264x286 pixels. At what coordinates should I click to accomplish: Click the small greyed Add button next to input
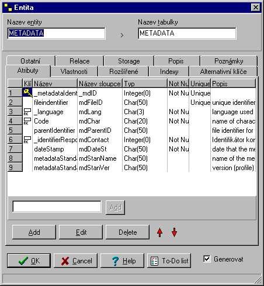pyautogui.click(x=115, y=207)
